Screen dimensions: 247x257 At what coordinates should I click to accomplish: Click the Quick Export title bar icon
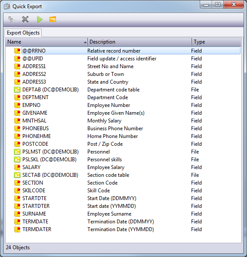(x=7, y=6)
